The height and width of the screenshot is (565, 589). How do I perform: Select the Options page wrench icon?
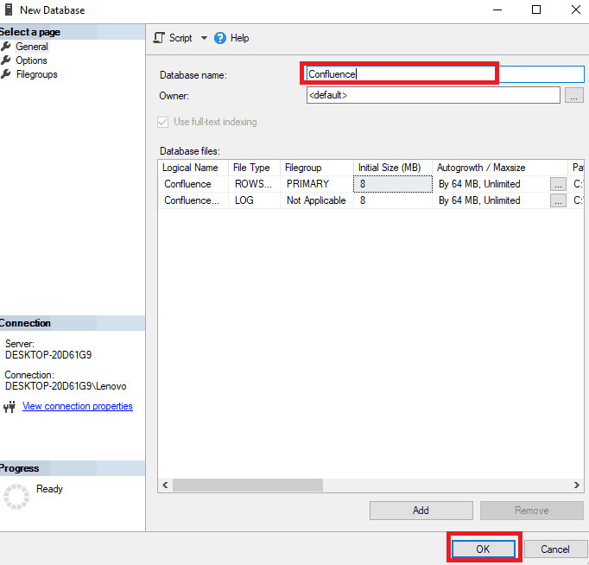click(x=6, y=60)
